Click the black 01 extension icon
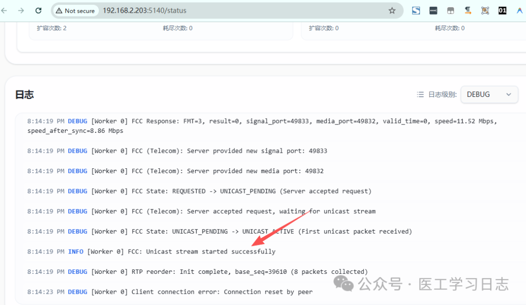Viewport: 526px width, 305px height. [x=502, y=10]
